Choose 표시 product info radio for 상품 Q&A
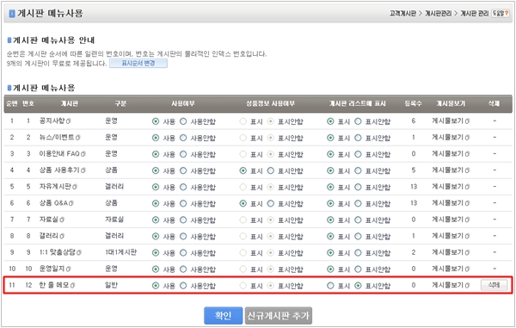Viewport: 516px width, 328px height. coord(243,203)
